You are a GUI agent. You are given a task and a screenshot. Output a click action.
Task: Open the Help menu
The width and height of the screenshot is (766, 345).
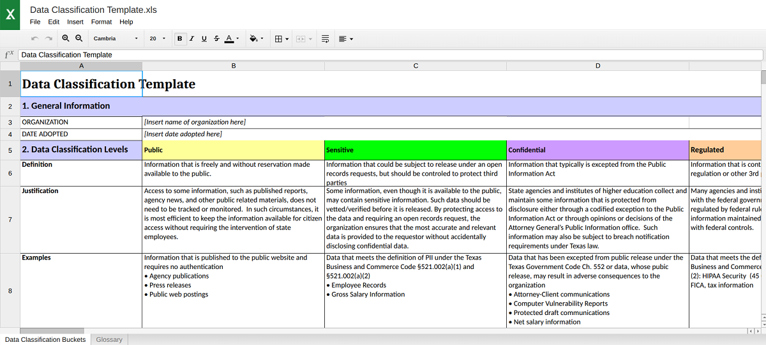click(126, 22)
